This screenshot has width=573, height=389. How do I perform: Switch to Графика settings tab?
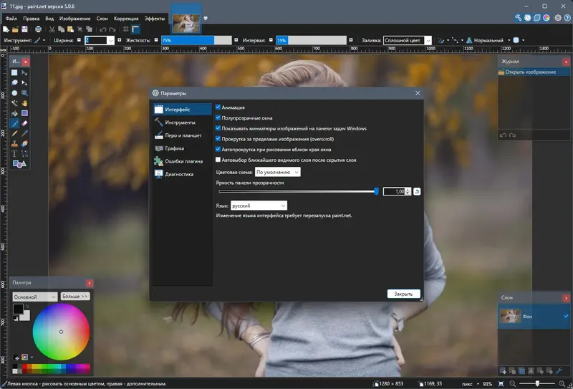pyautogui.click(x=182, y=148)
